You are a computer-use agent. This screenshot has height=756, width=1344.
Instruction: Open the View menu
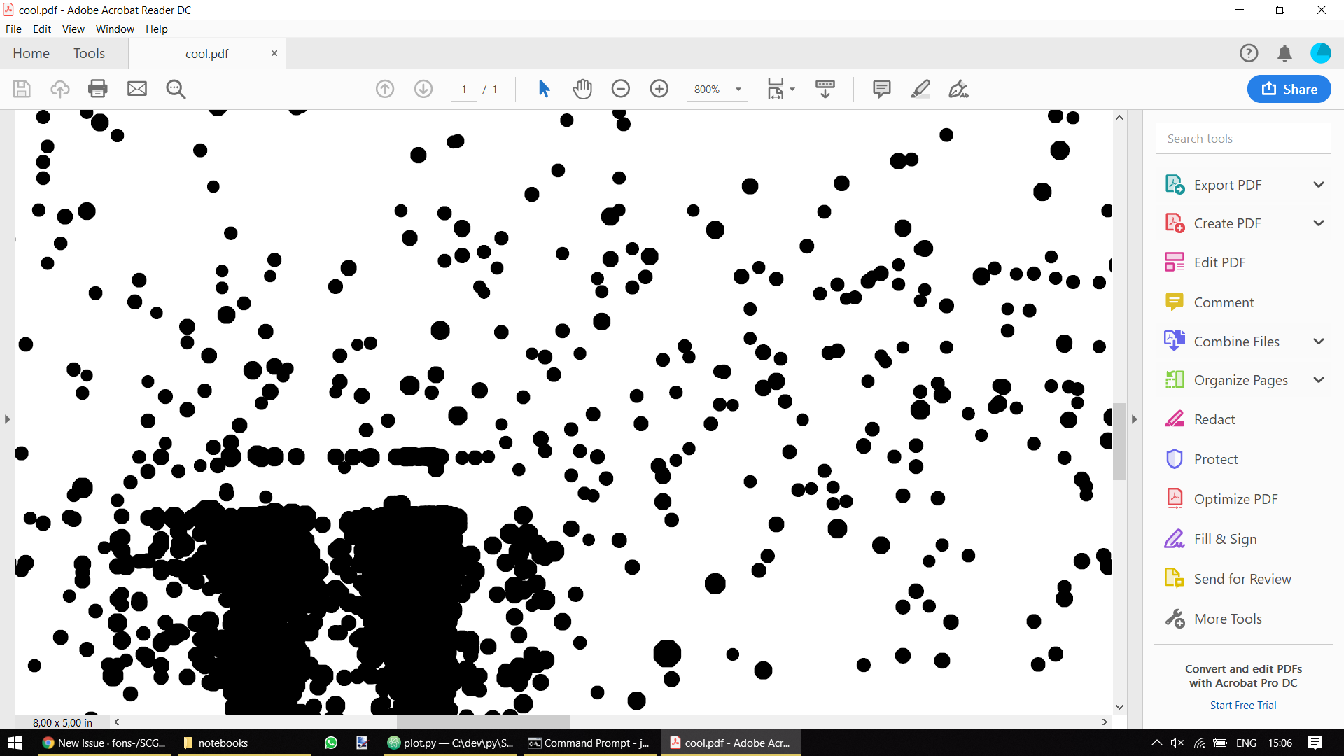(x=73, y=29)
